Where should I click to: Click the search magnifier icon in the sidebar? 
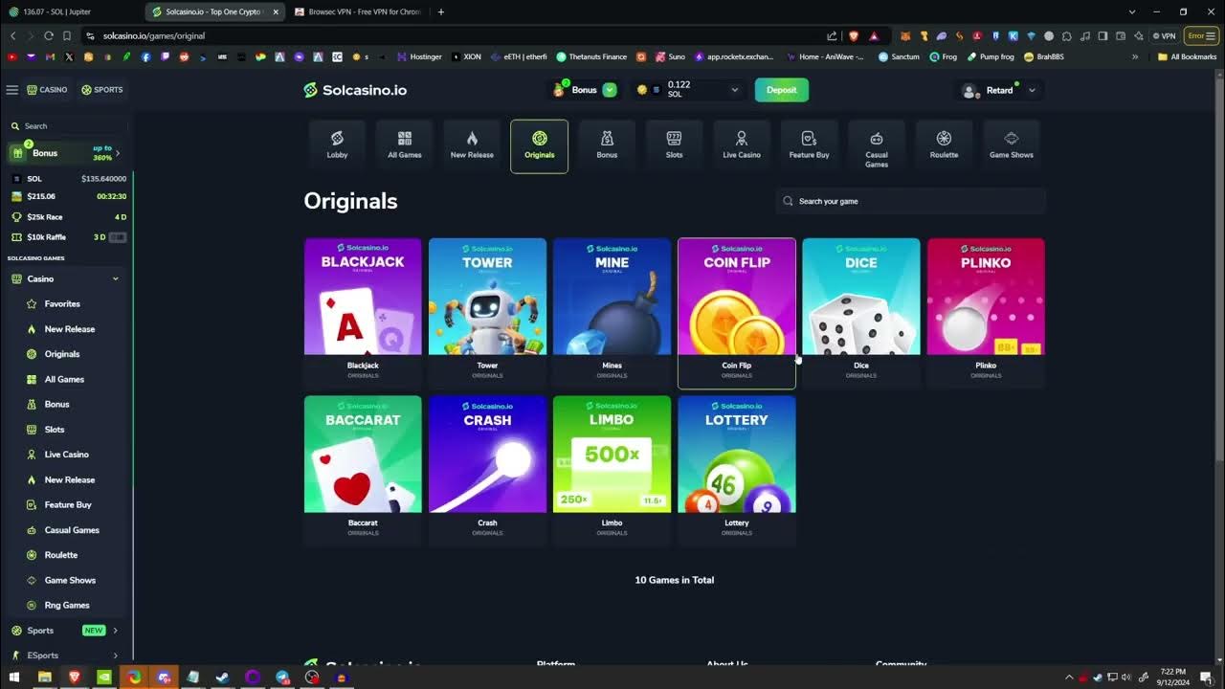click(x=16, y=125)
